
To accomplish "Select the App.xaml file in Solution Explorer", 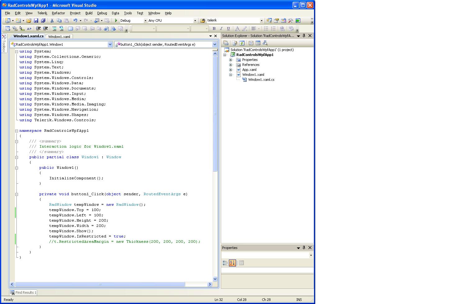I will coord(249,70).
